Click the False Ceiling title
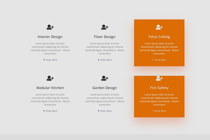The width and height of the screenshot is (210, 140). 159,37
